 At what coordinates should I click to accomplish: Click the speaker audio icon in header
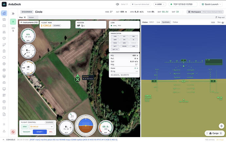click(x=117, y=4)
